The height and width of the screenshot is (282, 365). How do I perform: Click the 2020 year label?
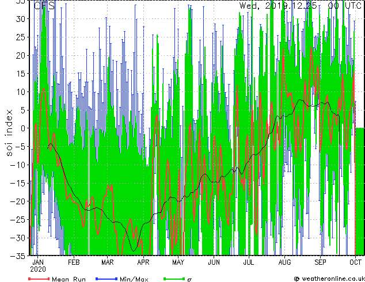(x=38, y=269)
